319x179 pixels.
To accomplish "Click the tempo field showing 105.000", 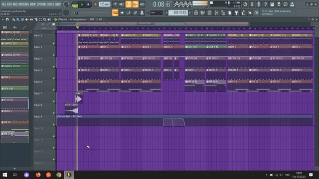I will (105, 4).
